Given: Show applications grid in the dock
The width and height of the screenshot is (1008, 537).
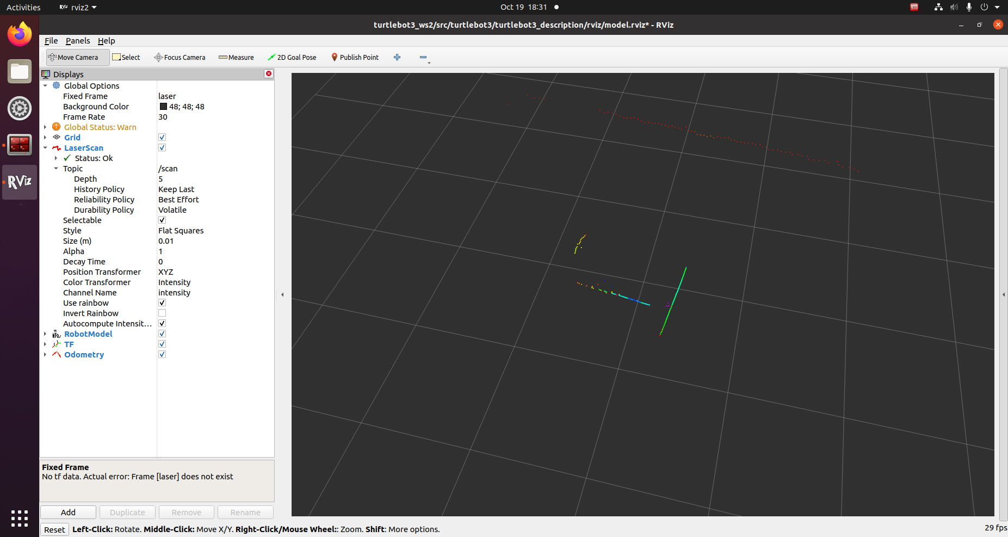Looking at the screenshot, I should pyautogui.click(x=20, y=518).
